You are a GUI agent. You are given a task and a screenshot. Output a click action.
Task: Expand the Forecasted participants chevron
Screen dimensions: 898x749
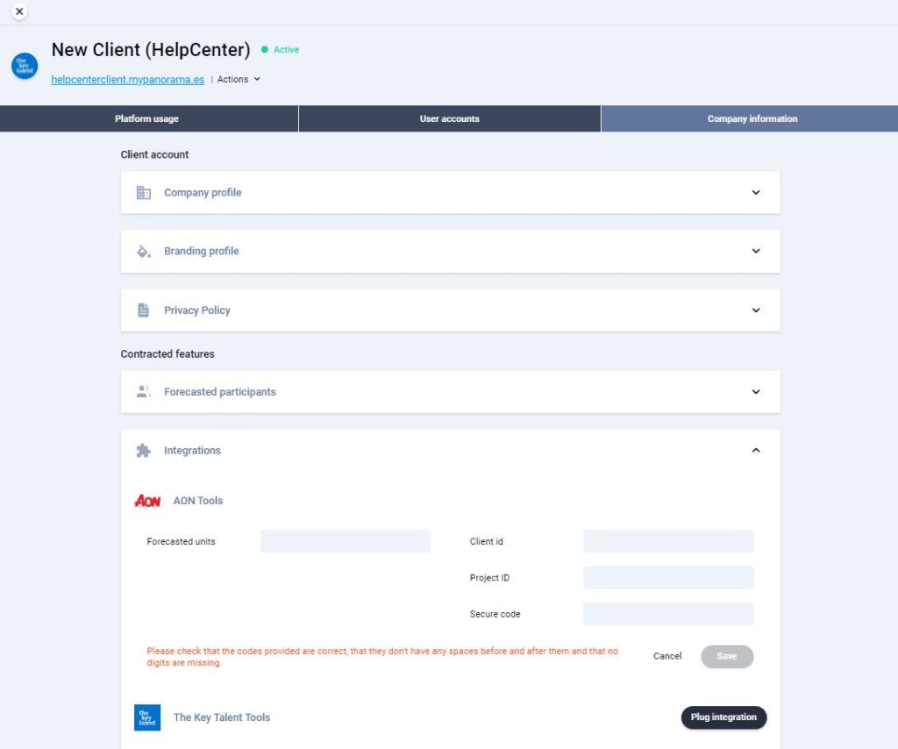(x=756, y=392)
